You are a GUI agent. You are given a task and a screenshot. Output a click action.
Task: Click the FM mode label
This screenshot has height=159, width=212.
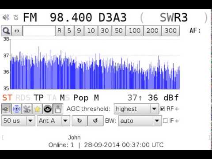[30, 18]
